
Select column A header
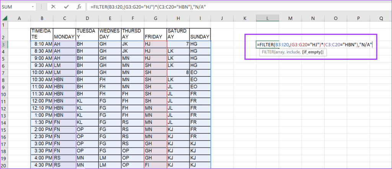click(19, 18)
